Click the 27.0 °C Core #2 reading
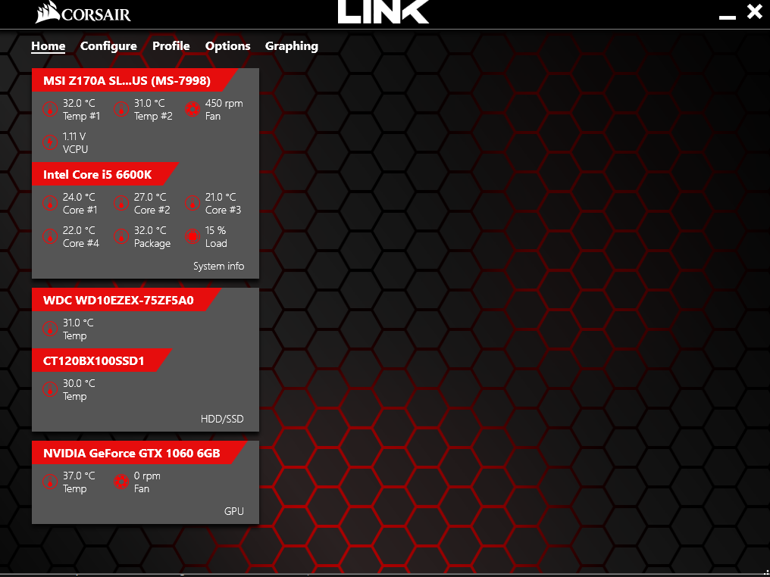Viewport: 770px width, 577px height. (x=152, y=203)
